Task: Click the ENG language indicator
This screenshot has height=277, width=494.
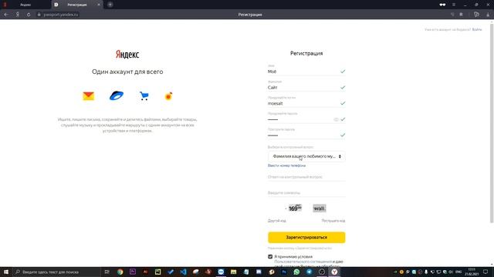Action: [x=458, y=272]
